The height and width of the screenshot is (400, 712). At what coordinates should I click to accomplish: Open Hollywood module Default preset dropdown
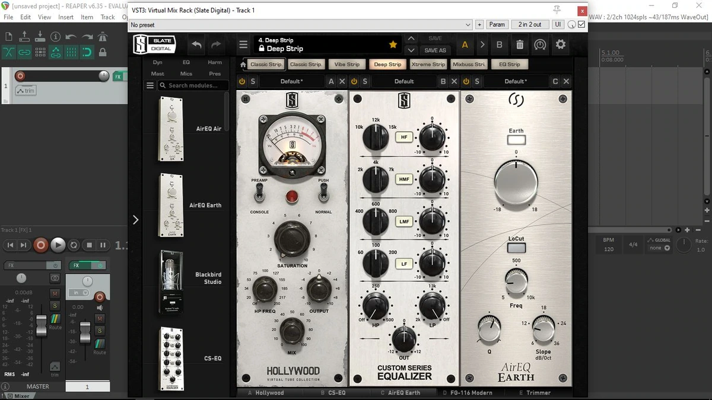point(291,81)
